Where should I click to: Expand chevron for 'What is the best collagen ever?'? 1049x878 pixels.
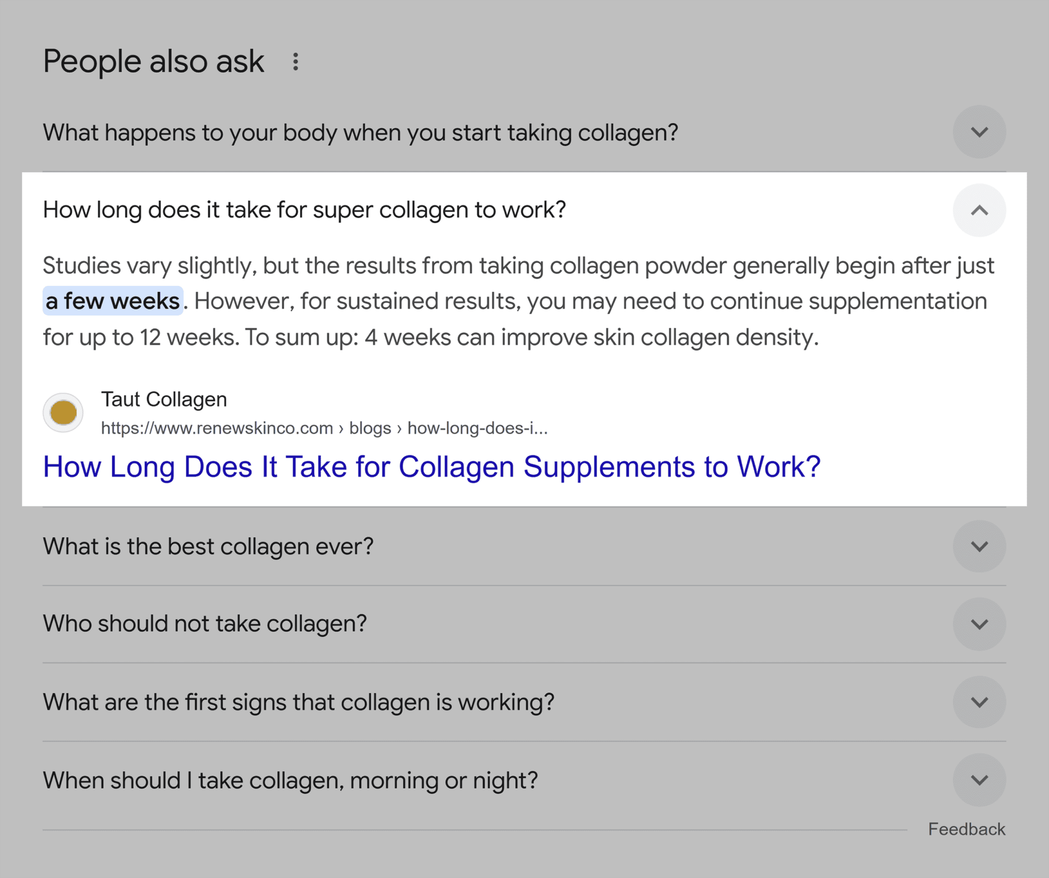pos(979,546)
